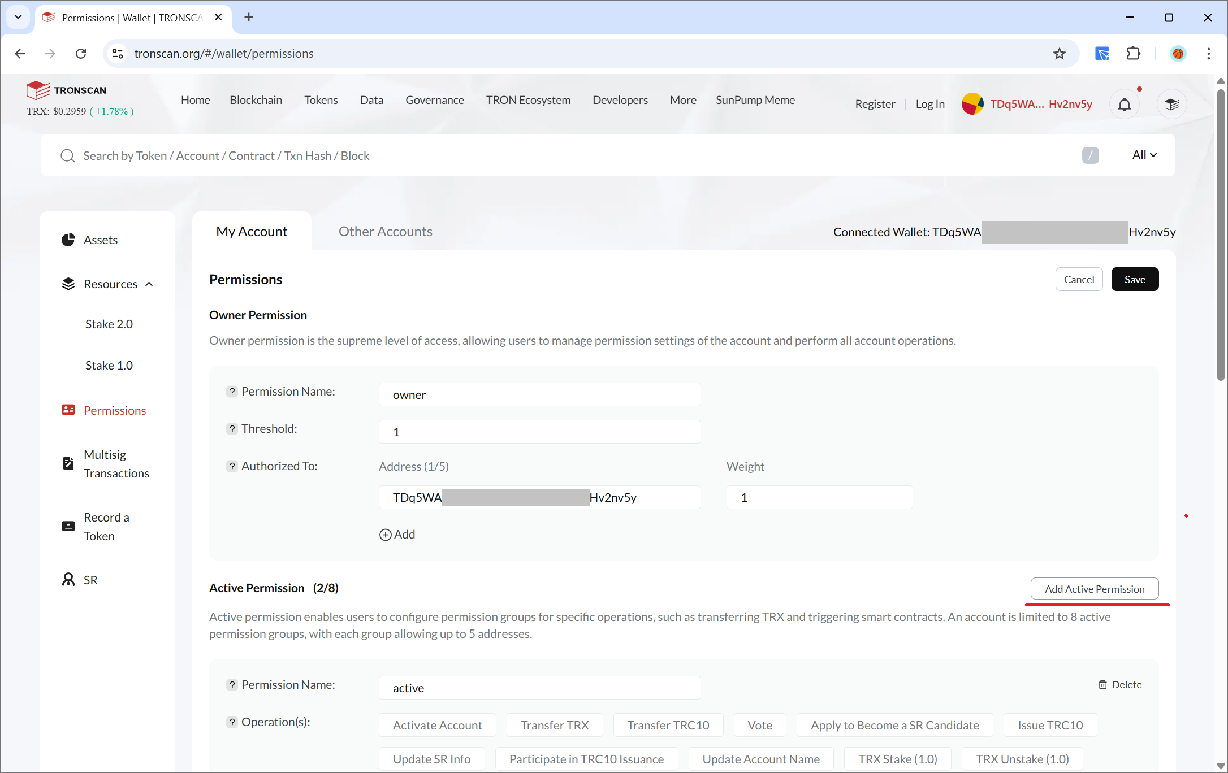Open Stake 2.0 in the sidebar
The image size is (1228, 773).
click(x=109, y=324)
